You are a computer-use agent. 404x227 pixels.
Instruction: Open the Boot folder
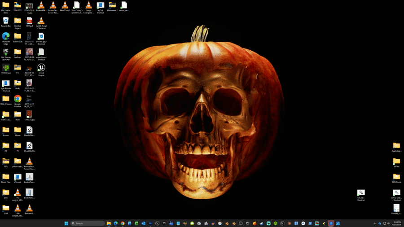18,116
